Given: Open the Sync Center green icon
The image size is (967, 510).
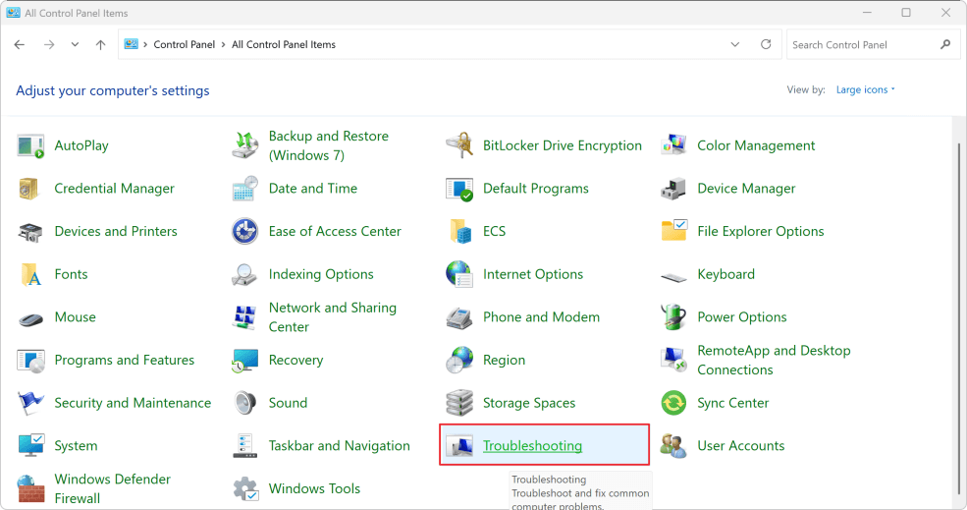Looking at the screenshot, I should click(673, 403).
